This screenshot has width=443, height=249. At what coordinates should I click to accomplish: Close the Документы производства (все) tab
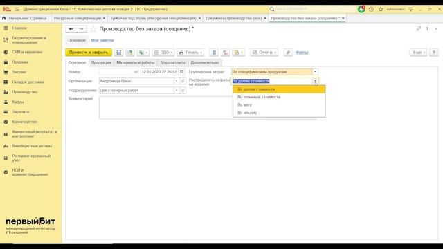[x=265, y=18]
